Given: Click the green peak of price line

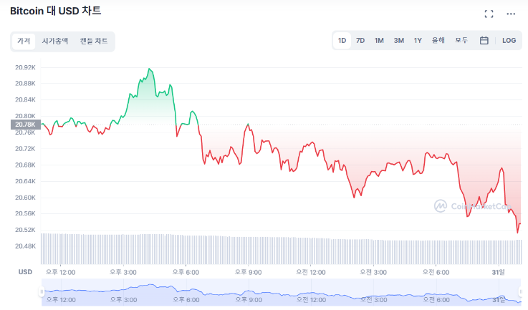Looking at the screenshot, I should click(x=149, y=69).
